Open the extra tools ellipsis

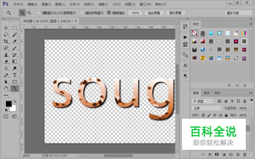coord(6,96)
